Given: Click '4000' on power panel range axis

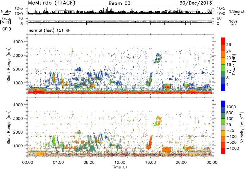Looking at the screenshot, I should click(18, 42).
